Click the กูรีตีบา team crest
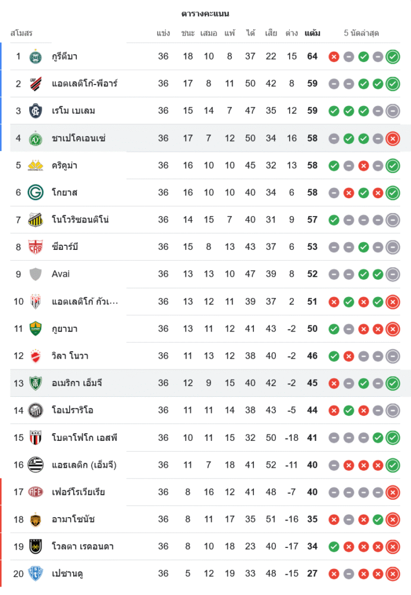 (x=35, y=57)
